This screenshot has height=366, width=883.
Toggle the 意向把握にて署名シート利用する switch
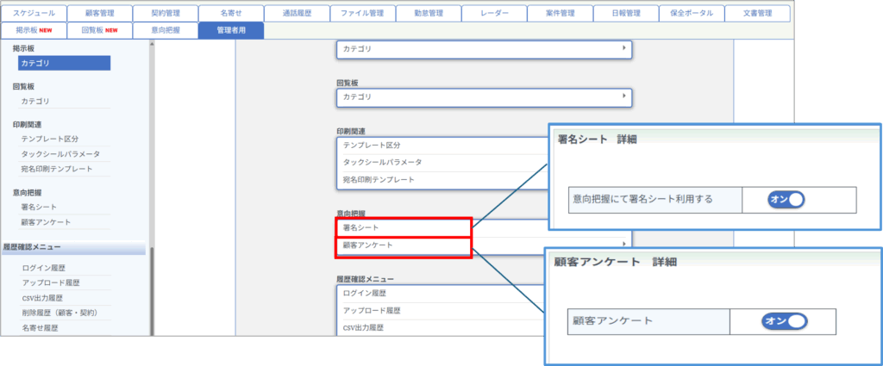786,199
